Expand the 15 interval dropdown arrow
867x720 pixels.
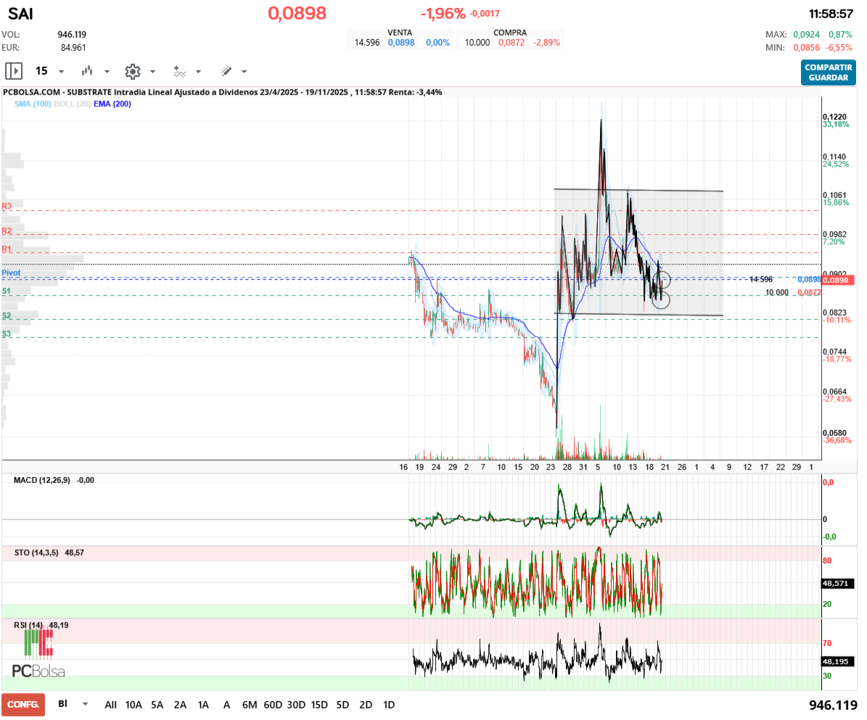pos(61,72)
